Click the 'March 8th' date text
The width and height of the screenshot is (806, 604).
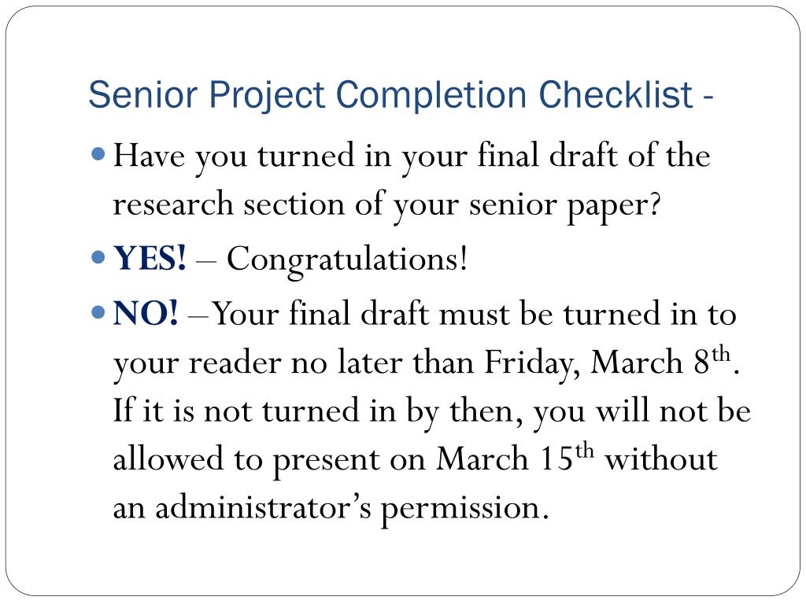[660, 361]
